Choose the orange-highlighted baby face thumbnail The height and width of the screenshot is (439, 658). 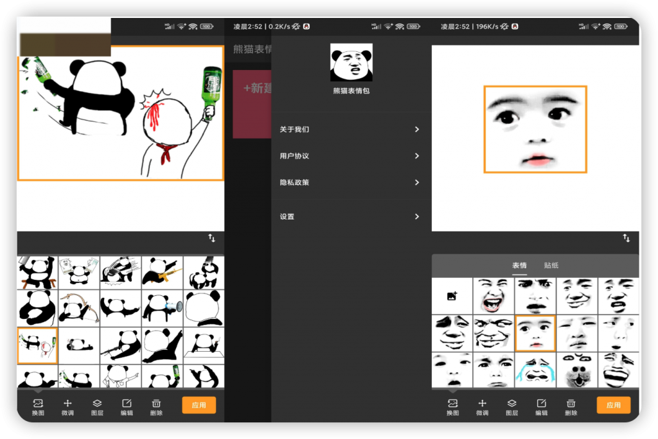click(535, 333)
